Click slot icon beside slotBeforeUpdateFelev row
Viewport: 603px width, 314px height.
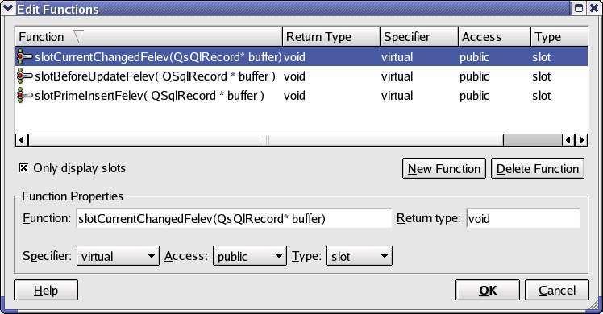(25, 76)
